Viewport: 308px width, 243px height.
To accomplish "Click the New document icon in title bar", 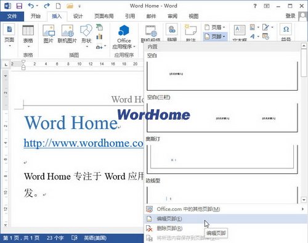I will (x=59, y=6).
